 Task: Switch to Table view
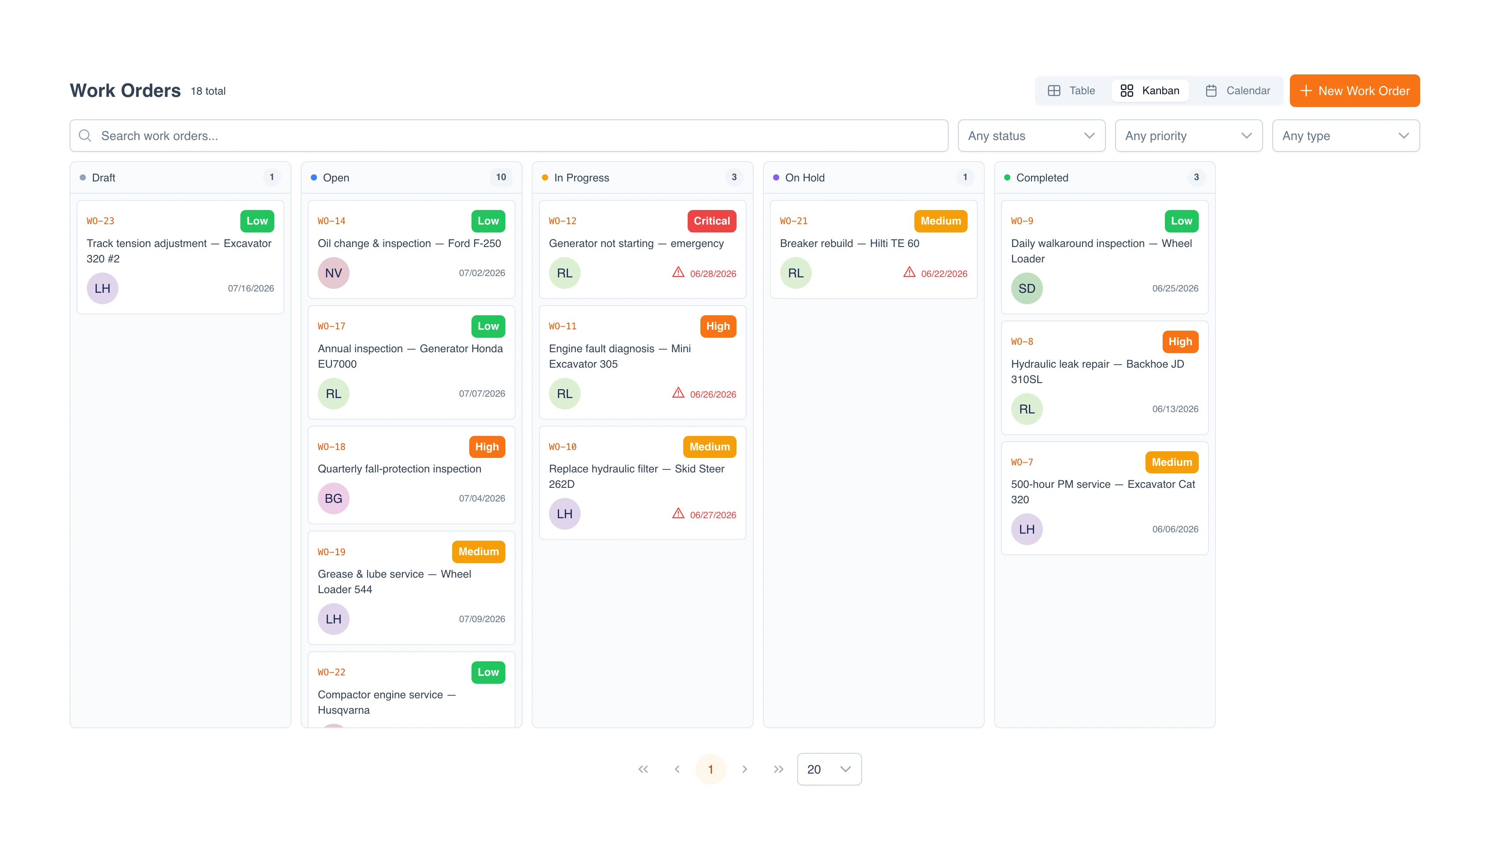(1071, 91)
